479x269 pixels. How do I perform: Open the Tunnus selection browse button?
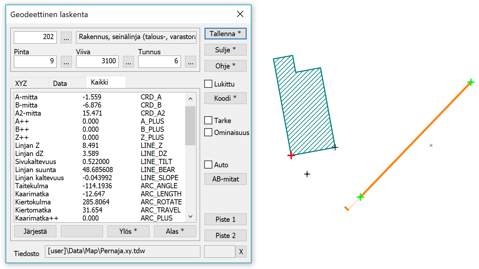coord(191,62)
